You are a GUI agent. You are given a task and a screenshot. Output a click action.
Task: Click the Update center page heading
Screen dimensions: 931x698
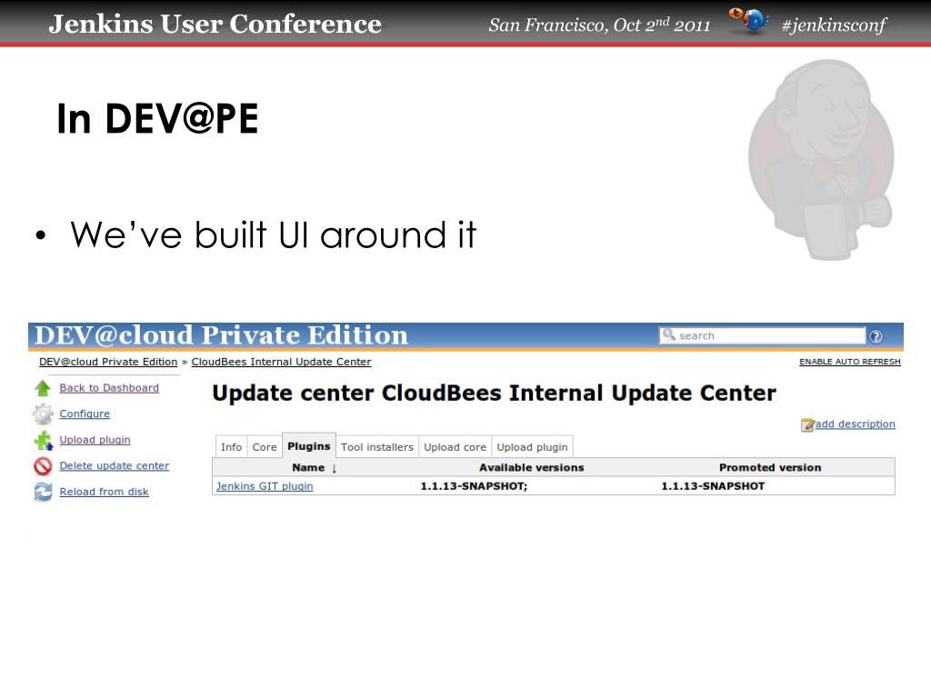click(494, 393)
